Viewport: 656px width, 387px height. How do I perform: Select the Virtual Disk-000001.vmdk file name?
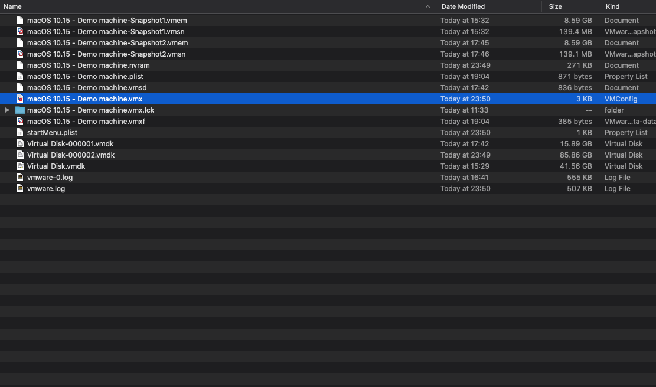(x=70, y=144)
